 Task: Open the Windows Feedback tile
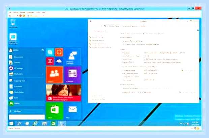(x=72, y=57)
